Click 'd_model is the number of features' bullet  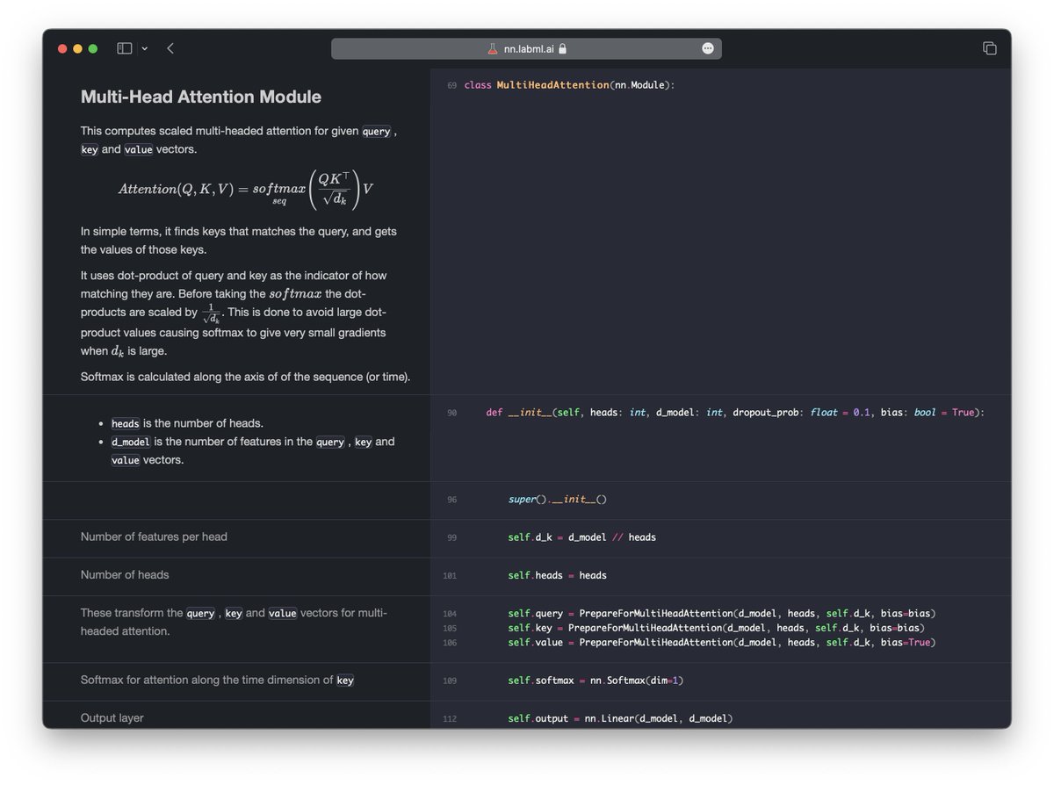tap(253, 450)
